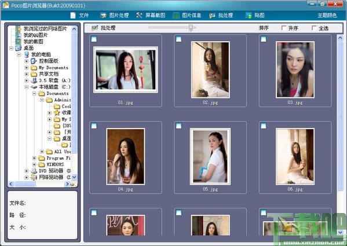Click the thumbnail pane scroll up arrow

coord(341,38)
